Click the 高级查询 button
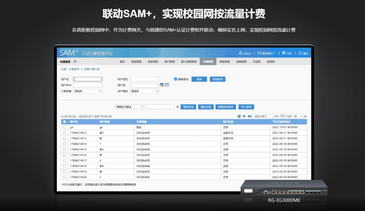The width and height of the screenshot is (365, 211). 218,79
